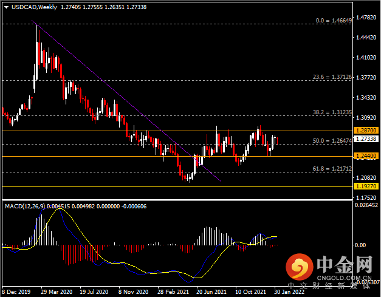Image resolution: width=381 pixels, height=297 pixels.
Task: Click the 23.6 = 1.37126 Fibonacci label
Action: click(332, 77)
